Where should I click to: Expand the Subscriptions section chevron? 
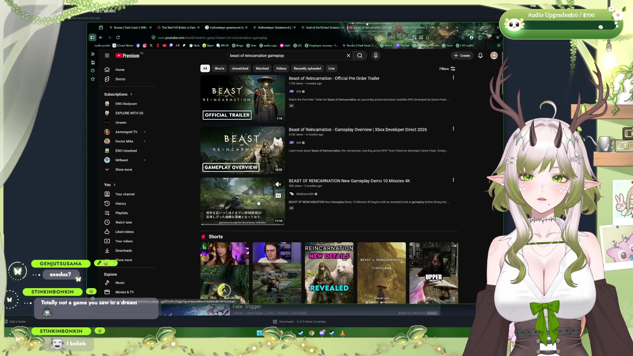[131, 94]
